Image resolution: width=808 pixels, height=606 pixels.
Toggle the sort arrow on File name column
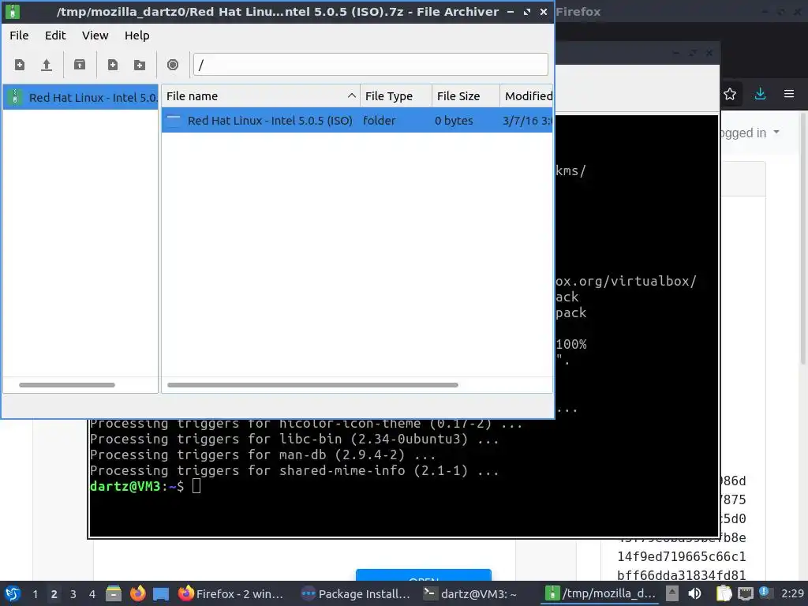tap(351, 95)
